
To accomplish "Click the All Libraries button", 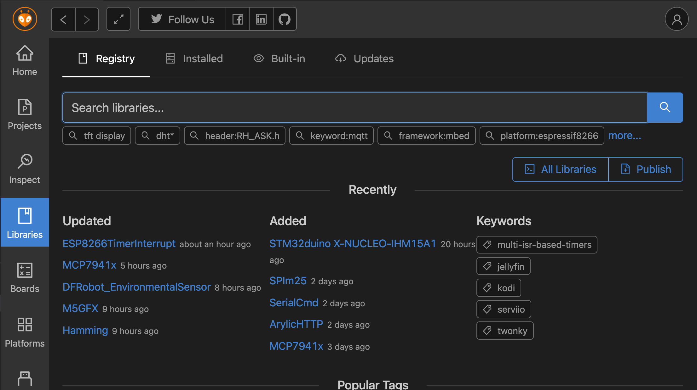I will click(560, 170).
